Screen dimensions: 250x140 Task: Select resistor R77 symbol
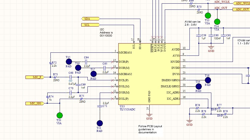point(219,108)
